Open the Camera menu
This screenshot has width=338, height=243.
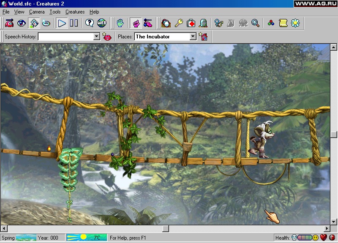pyautogui.click(x=37, y=12)
